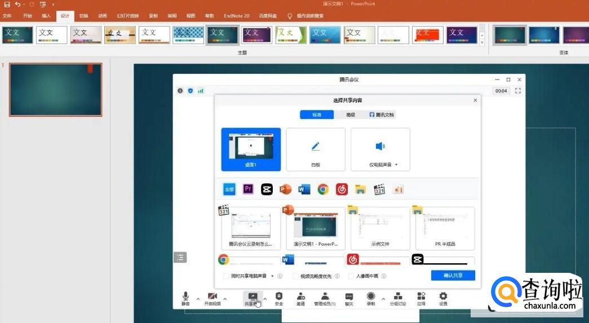This screenshot has height=323, width=589.
Task: Open the apps icon in meeting toolbar
Action: (421, 299)
